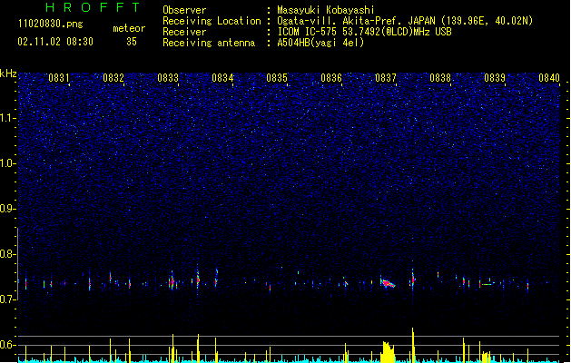Click the 0839 time marker
The image size is (571, 363).
[x=495, y=78]
